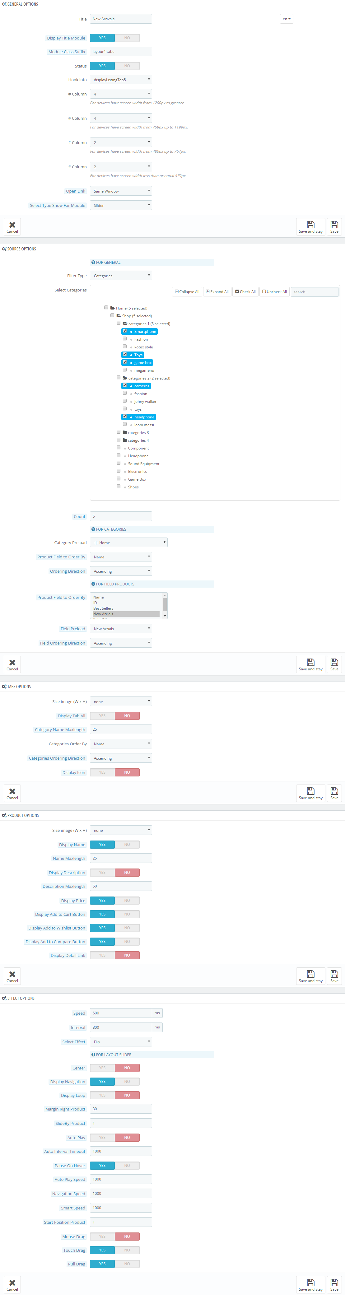345x1295 pixels.
Task: Click the Category Name Maxlength label
Action: click(60, 729)
